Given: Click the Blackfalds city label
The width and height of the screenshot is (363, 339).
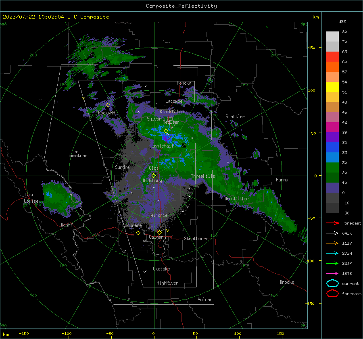Looking at the screenshot, I should (171, 112).
